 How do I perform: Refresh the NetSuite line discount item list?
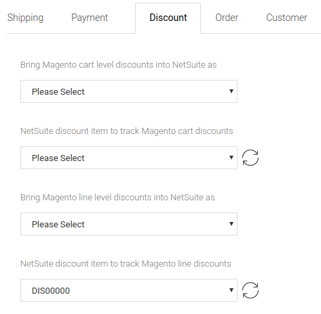click(x=250, y=290)
